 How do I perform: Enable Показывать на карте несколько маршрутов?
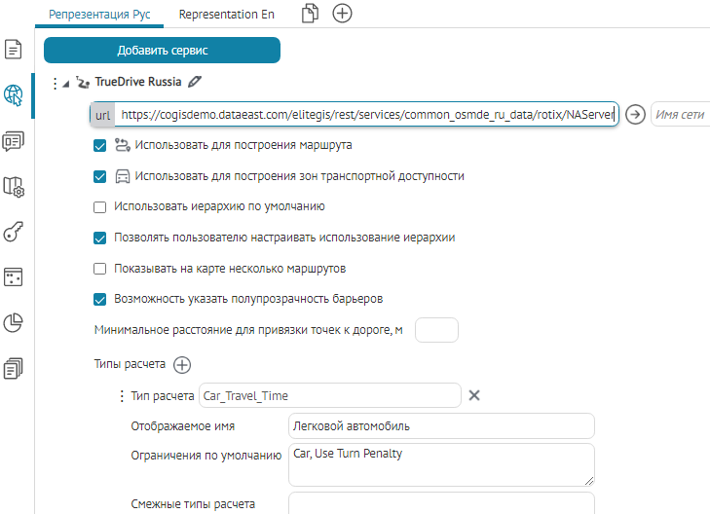point(99,268)
